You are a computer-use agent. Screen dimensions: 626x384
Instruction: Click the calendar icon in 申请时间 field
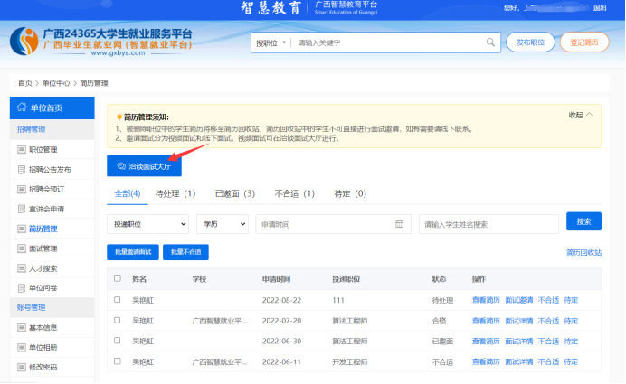tap(399, 224)
